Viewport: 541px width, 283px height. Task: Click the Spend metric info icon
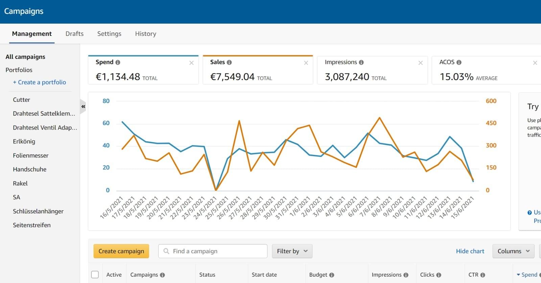pos(118,63)
